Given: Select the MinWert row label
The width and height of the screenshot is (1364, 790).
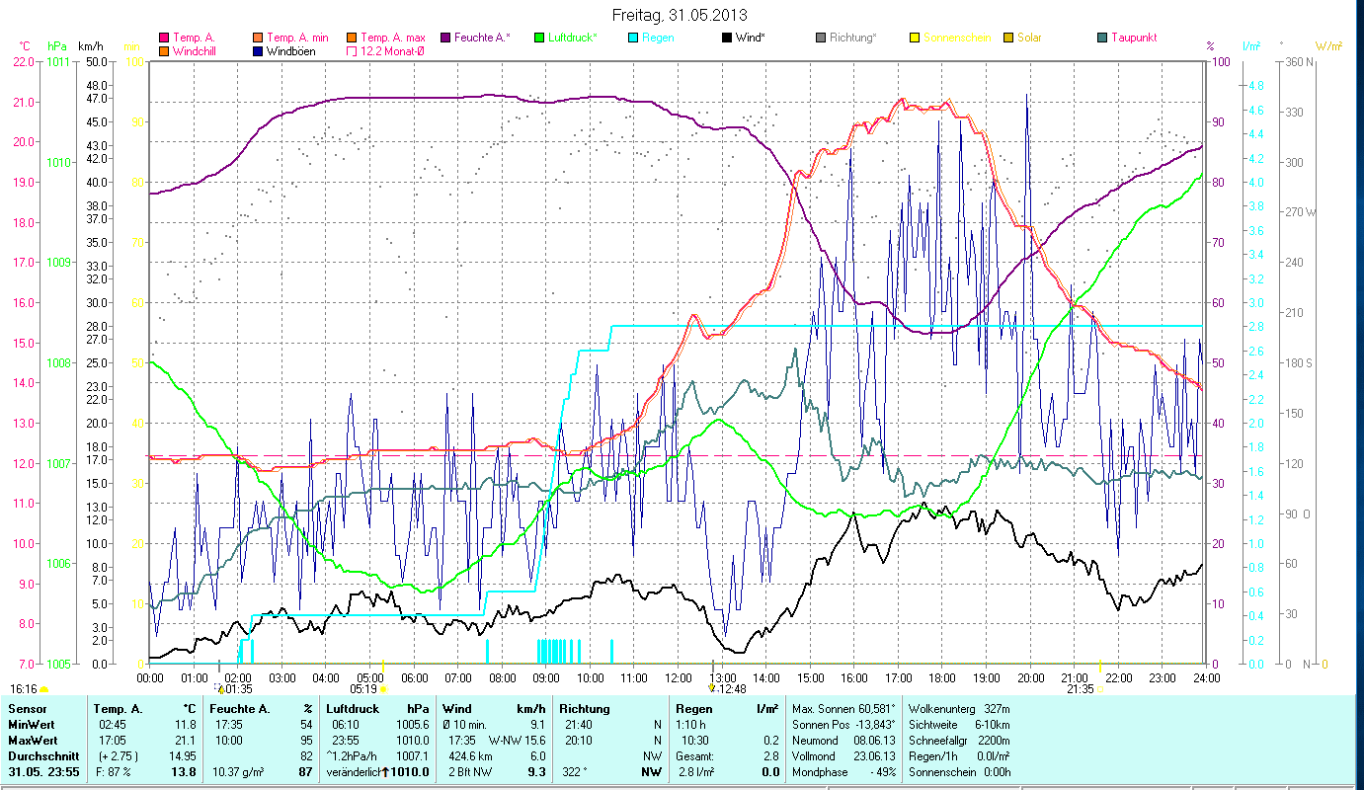Looking at the screenshot, I should pyautogui.click(x=33, y=724).
